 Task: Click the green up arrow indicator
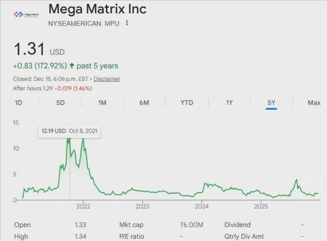pos(72,66)
